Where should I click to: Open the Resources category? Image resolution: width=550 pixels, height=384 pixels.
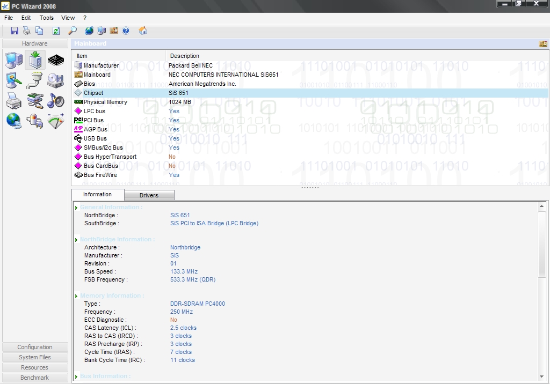pos(35,367)
